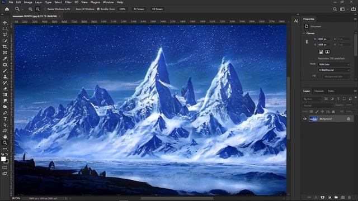Viewport: 358px width, 201px height.
Task: Select the Horizontal Type tool
Action: click(5, 119)
